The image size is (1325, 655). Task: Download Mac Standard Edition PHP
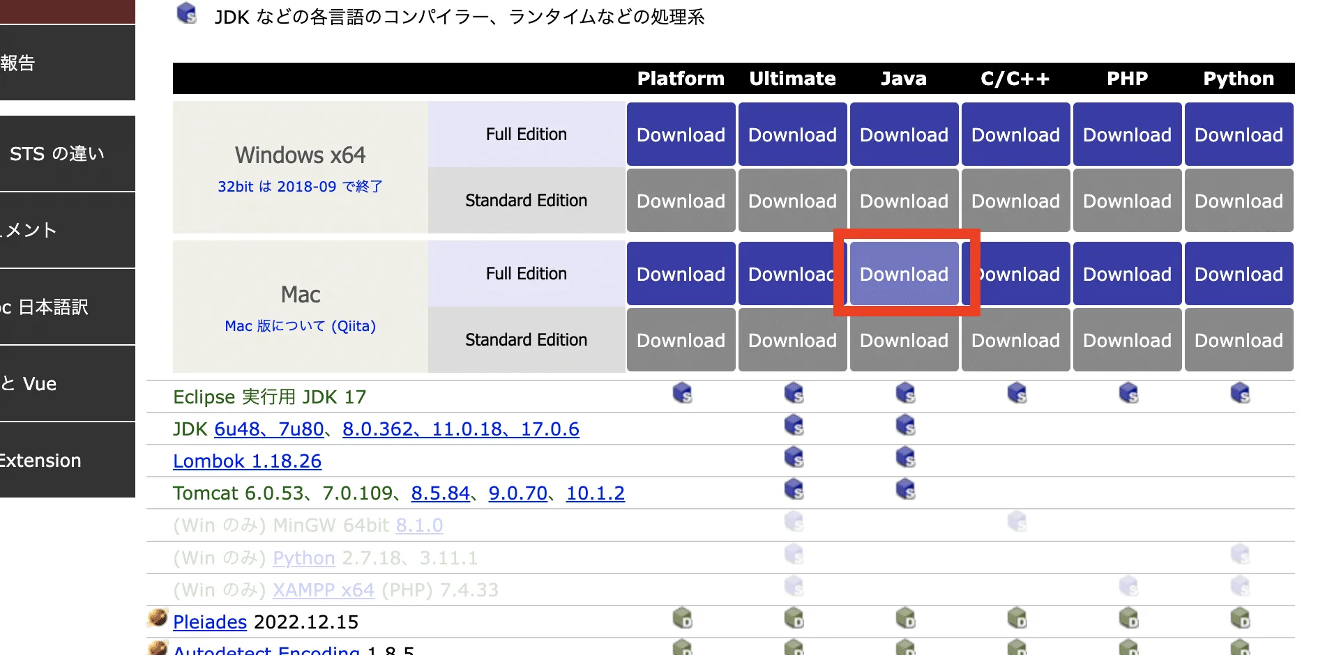[1128, 340]
